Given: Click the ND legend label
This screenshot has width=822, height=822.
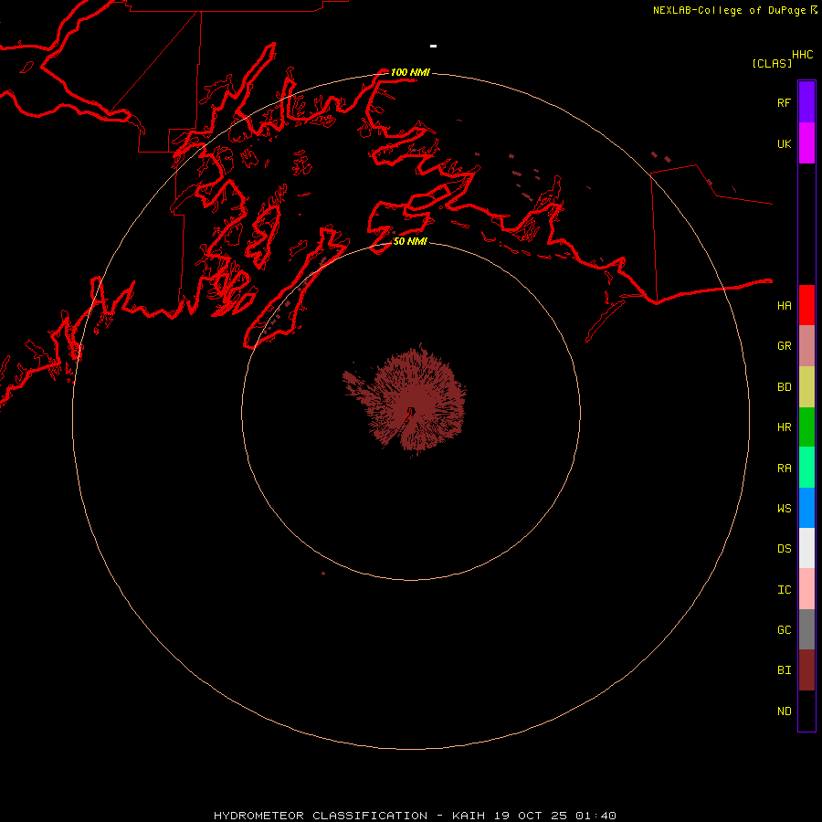Looking at the screenshot, I should pos(784,711).
